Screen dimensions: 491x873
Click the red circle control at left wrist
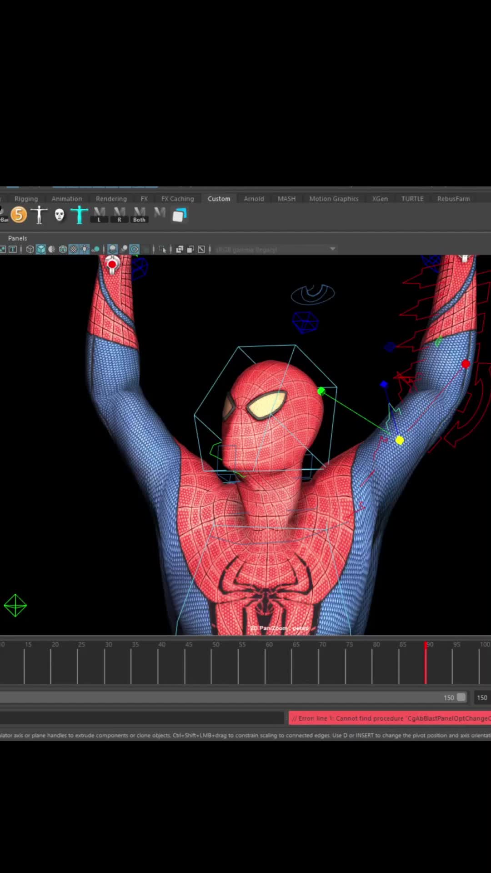point(112,264)
